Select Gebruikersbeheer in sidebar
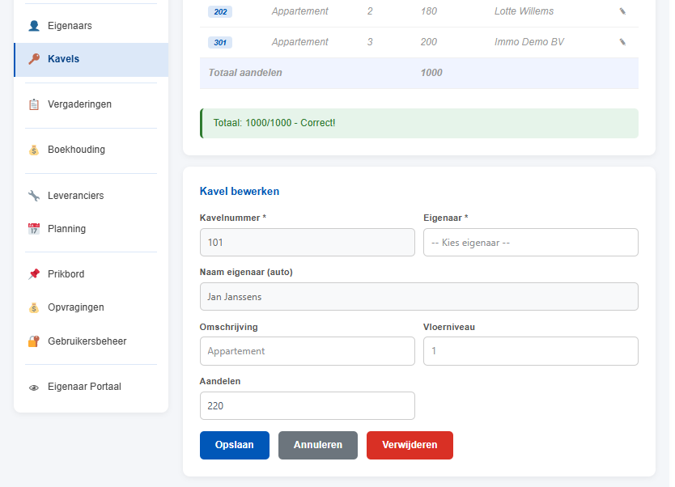 click(x=91, y=341)
